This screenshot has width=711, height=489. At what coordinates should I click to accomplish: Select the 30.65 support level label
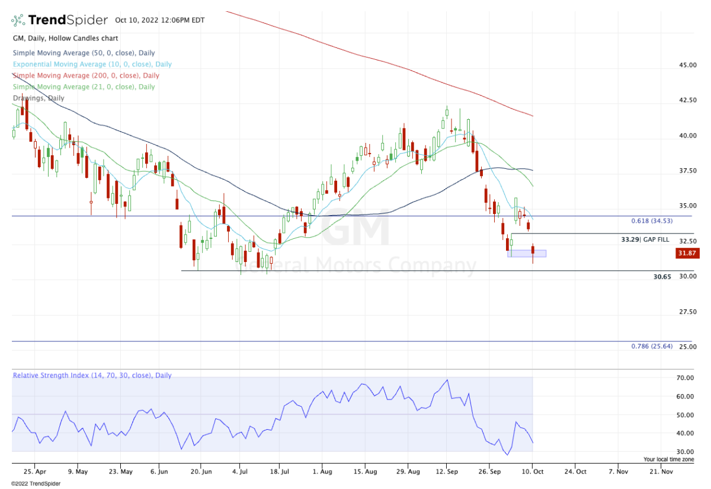662,276
